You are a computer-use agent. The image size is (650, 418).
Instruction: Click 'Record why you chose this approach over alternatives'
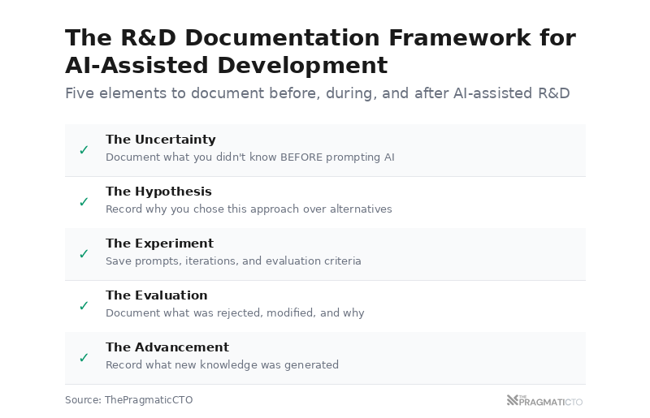coord(249,209)
